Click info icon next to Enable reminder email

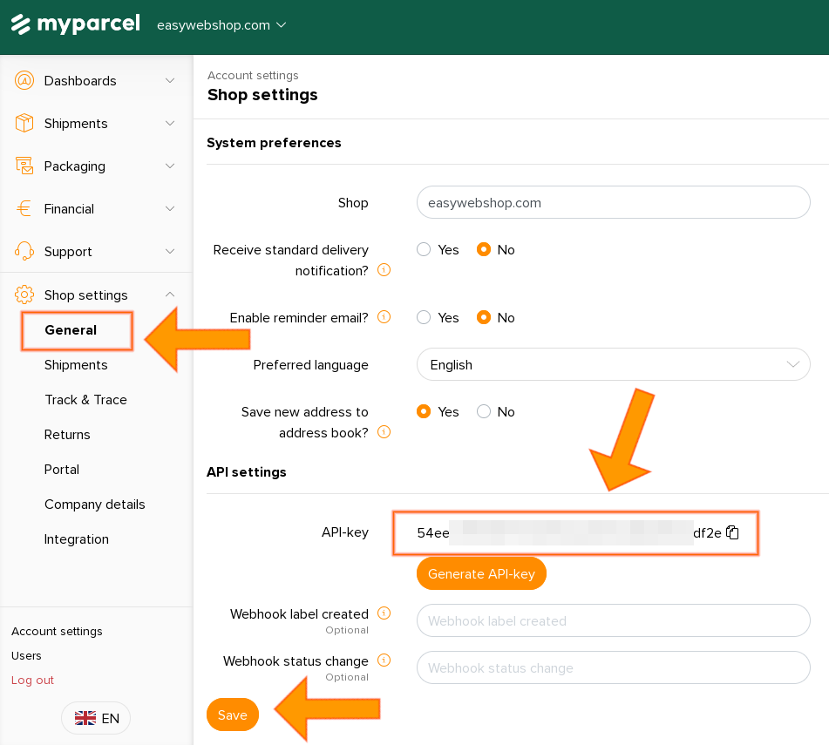(384, 317)
